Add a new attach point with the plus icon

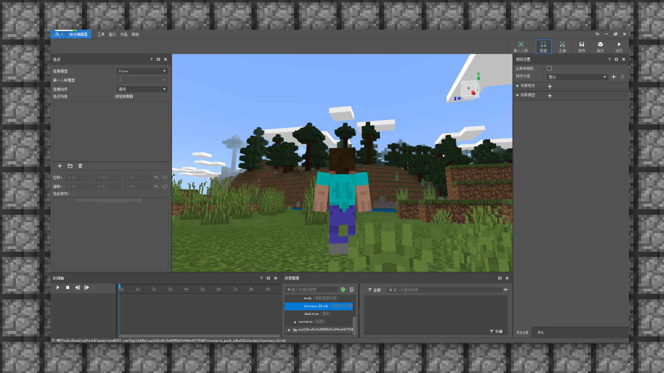coord(60,166)
